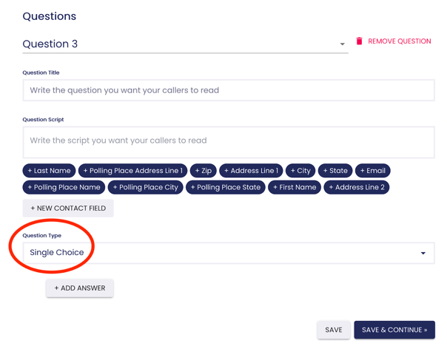Click Save & Continue button
Image resolution: width=447 pixels, height=349 pixels.
[394, 330]
